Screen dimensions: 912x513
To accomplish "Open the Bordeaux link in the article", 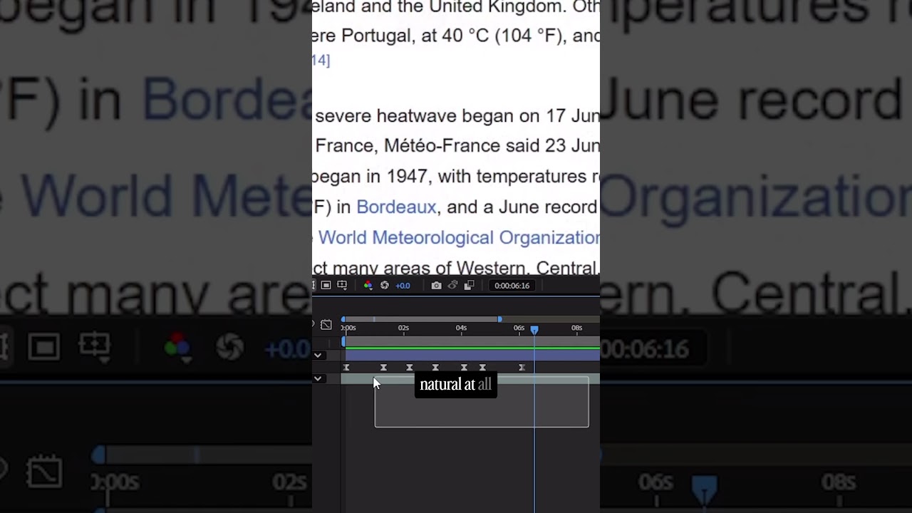I will [396, 207].
